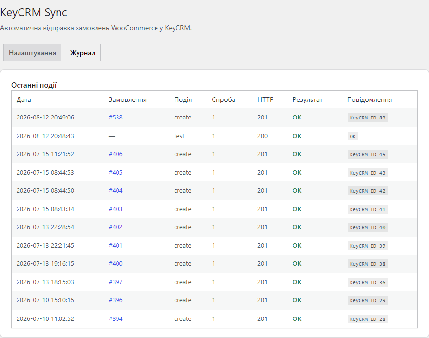Click the date 2026-07-13 19:16:15
The image size is (429, 338).
point(45,264)
